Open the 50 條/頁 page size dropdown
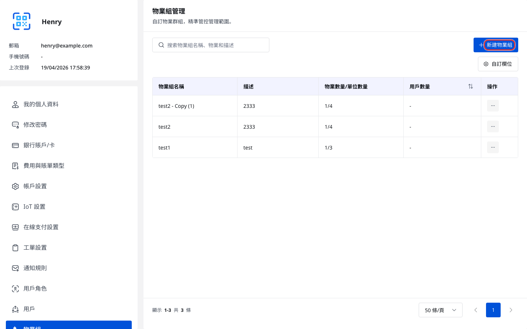 click(x=441, y=310)
